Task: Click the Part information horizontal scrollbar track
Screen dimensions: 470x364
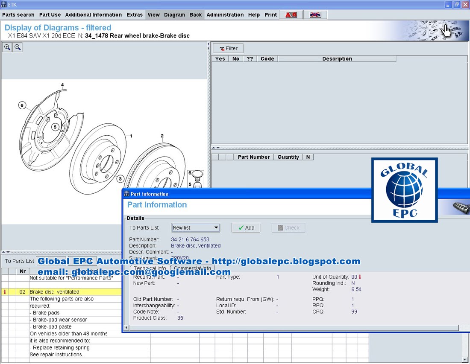Action: click(x=294, y=327)
